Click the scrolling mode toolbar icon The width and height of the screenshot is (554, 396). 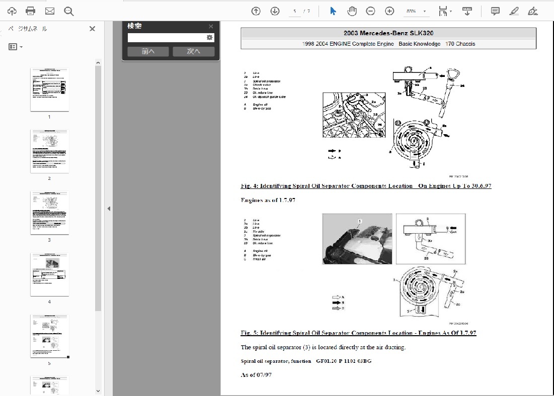point(467,11)
